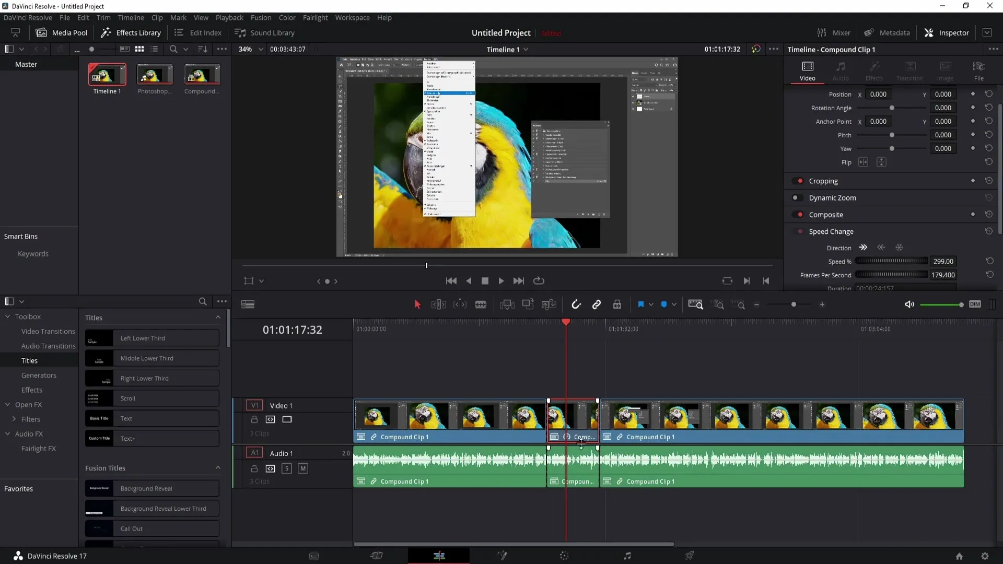Click the Zoom in icon on timeline
Screen dimensions: 1003x564
(x=823, y=304)
